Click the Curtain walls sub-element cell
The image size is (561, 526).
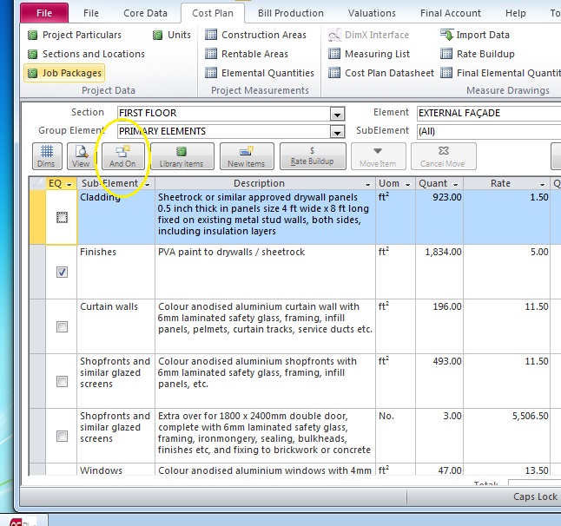click(115, 326)
